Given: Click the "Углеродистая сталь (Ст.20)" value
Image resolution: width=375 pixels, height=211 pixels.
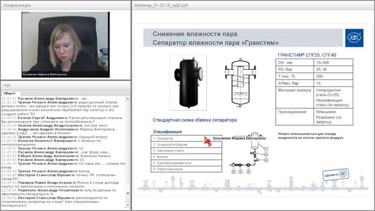Looking at the screenshot, I should 328,93.
